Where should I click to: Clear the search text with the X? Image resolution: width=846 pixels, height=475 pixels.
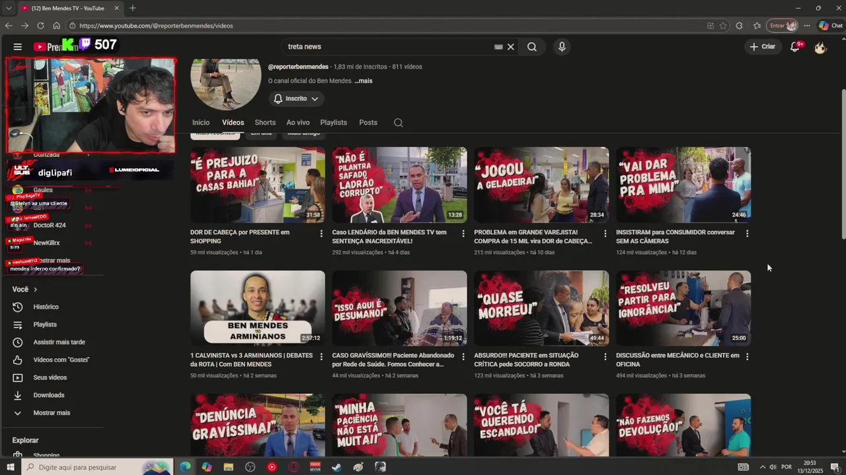pyautogui.click(x=511, y=47)
